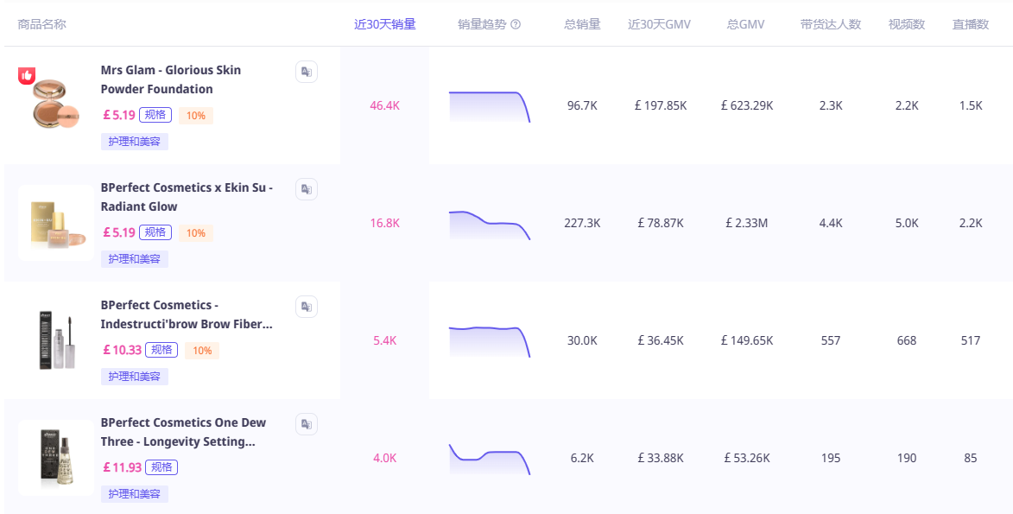
Task: Open BPerfect x Ekin Su Radiant Glow link
Action: 186,197
